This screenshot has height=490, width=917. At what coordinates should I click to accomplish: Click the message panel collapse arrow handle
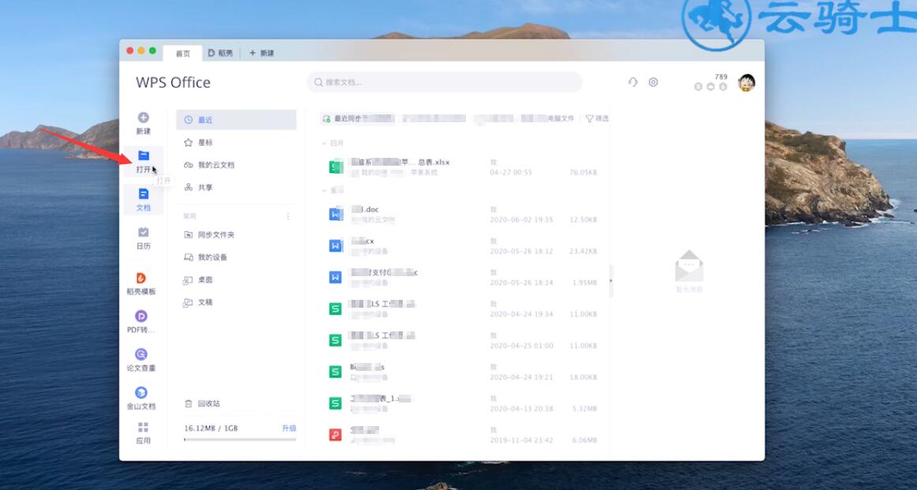click(611, 281)
